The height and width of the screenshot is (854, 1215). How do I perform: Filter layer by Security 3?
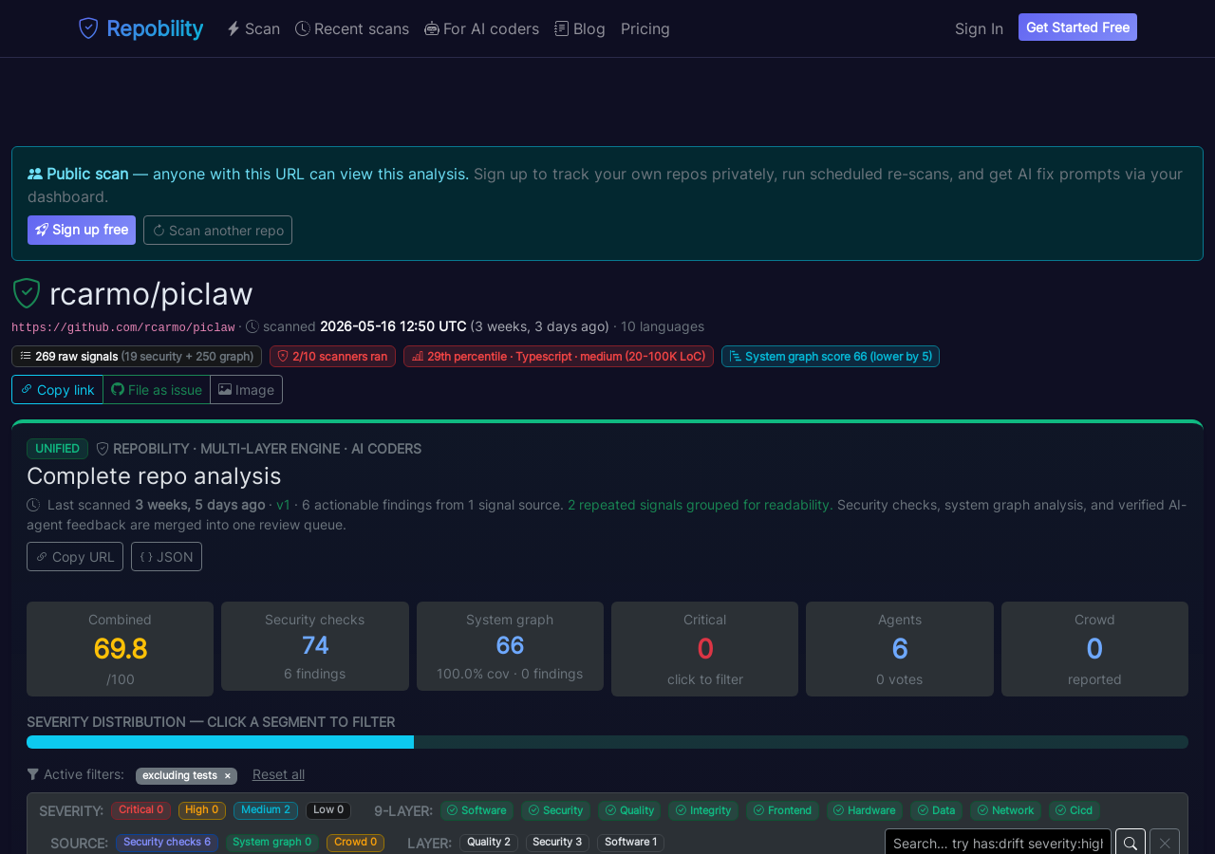pyautogui.click(x=557, y=842)
